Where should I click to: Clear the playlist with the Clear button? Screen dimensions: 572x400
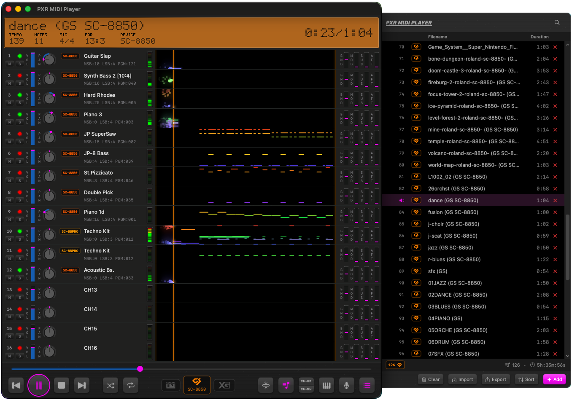click(431, 379)
